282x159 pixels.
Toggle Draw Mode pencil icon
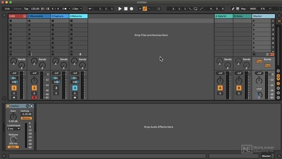[233, 9]
